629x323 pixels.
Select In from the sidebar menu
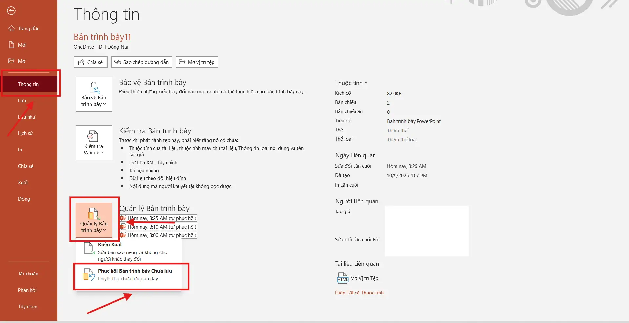(x=20, y=150)
